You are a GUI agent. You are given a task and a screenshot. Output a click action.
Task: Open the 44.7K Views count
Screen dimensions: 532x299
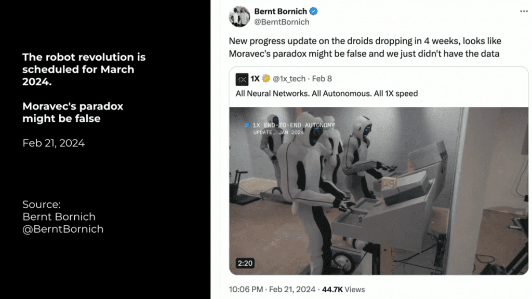(x=343, y=289)
